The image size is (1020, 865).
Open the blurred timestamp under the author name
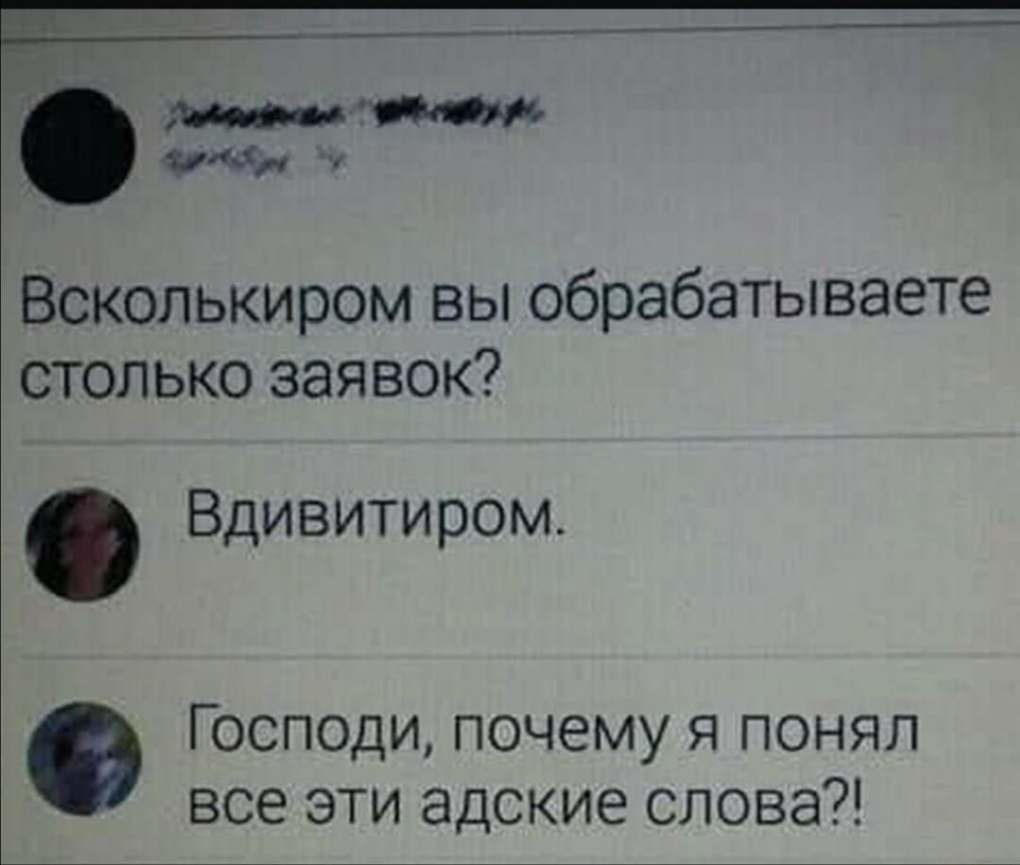pos(258,159)
